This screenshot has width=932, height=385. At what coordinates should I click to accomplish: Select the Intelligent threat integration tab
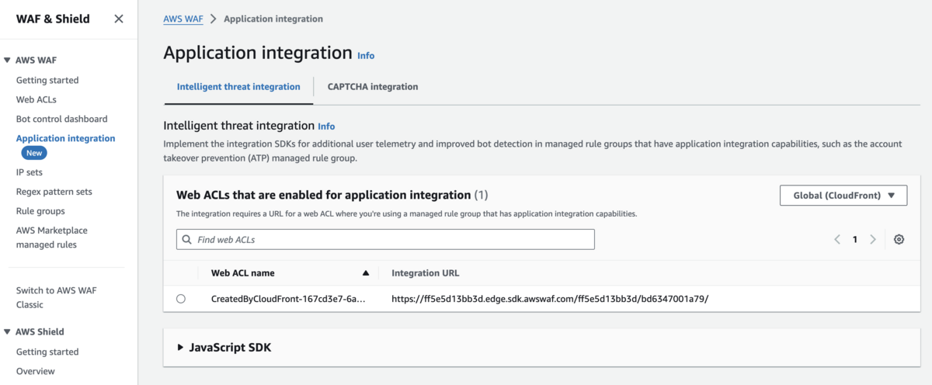coord(238,87)
